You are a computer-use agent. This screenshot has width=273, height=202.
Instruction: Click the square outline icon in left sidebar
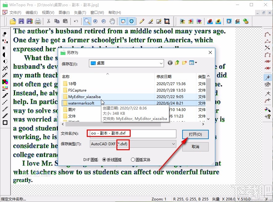pyautogui.click(x=5, y=122)
